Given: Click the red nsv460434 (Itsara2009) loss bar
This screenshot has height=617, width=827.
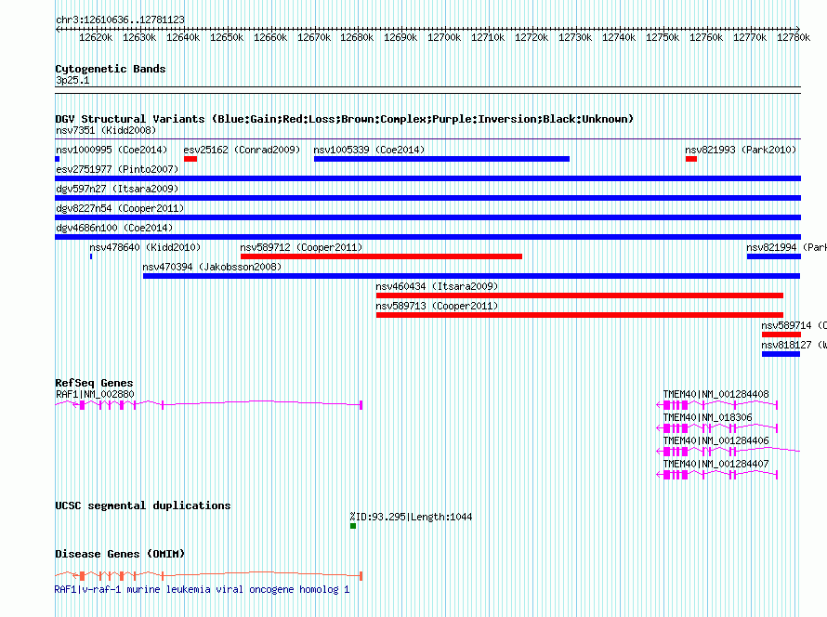Looking at the screenshot, I should [x=580, y=295].
